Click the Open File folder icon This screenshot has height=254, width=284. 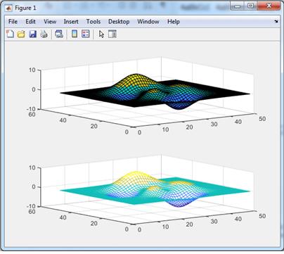[x=21, y=34]
